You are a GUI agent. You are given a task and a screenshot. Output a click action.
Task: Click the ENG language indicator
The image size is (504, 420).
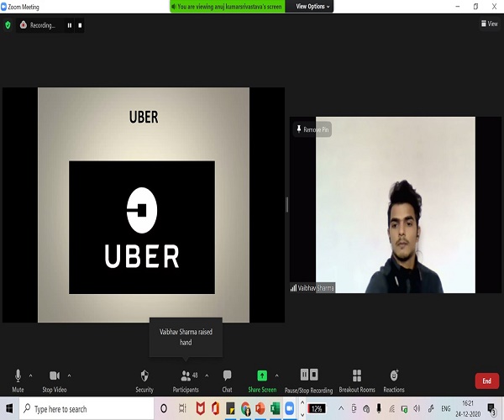click(x=445, y=409)
